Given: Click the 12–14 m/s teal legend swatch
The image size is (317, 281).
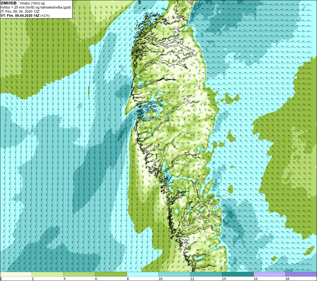Looking at the screenshot, I should (x=206, y=274).
